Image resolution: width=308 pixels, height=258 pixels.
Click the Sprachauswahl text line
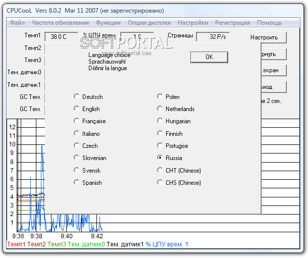(x=107, y=62)
